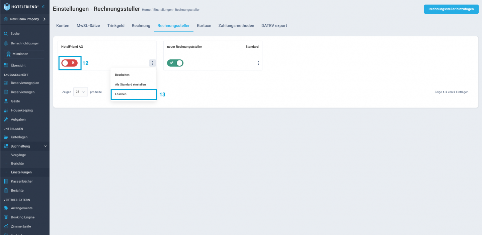Viewport: 482px width, 235px height.
Task: Select Löschen from the context menu
Action: 121,94
